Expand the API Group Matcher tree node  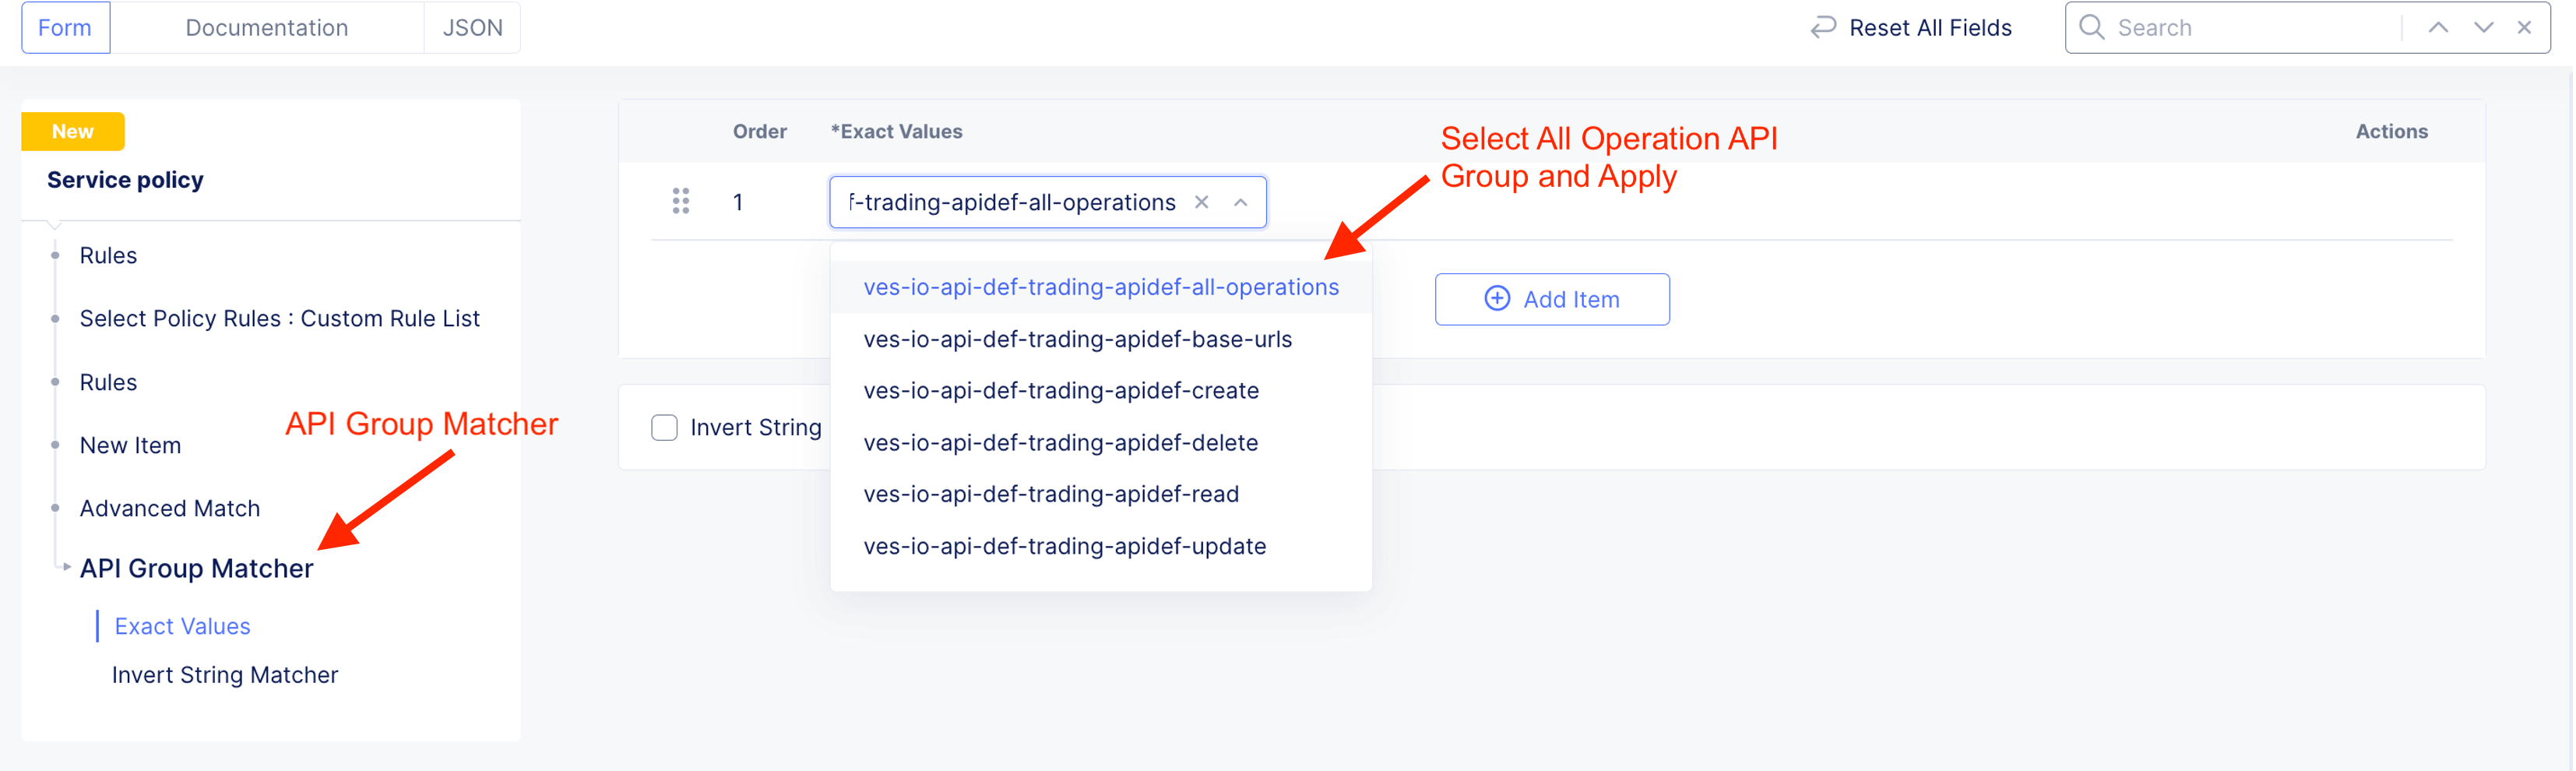coord(66,567)
